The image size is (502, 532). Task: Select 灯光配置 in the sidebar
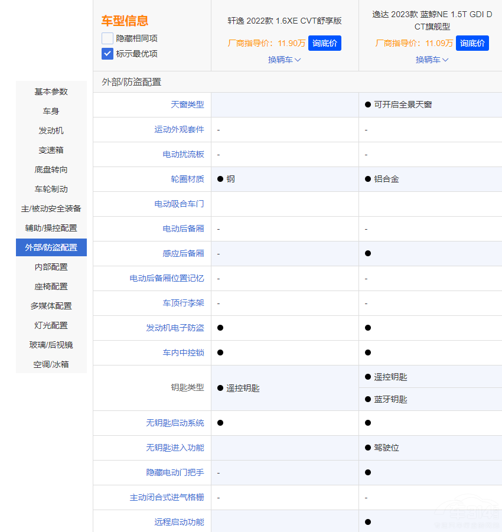pyautogui.click(x=51, y=325)
